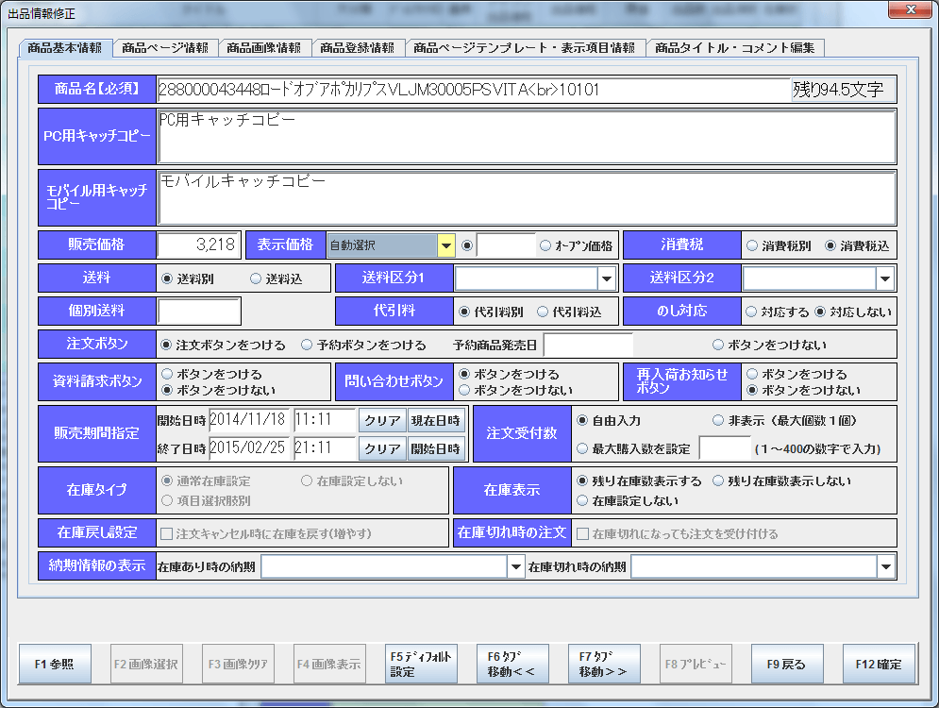Open the 商品タイトル・コメント編集 tab

[736, 47]
